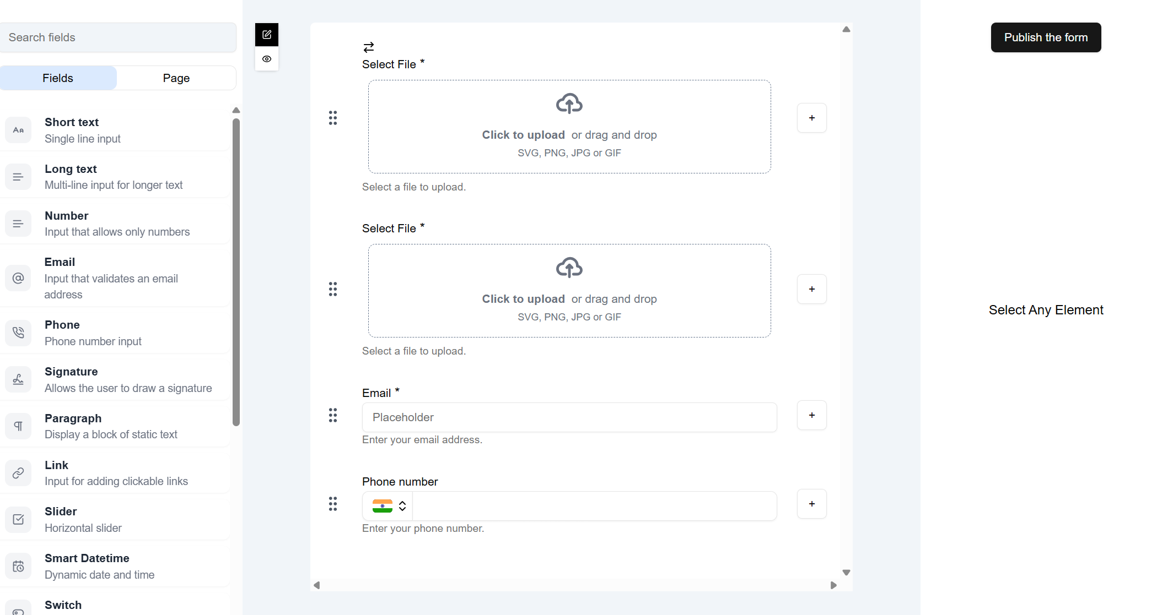Click the edit mode pencil icon
This screenshot has width=1173, height=615.
[x=267, y=35]
